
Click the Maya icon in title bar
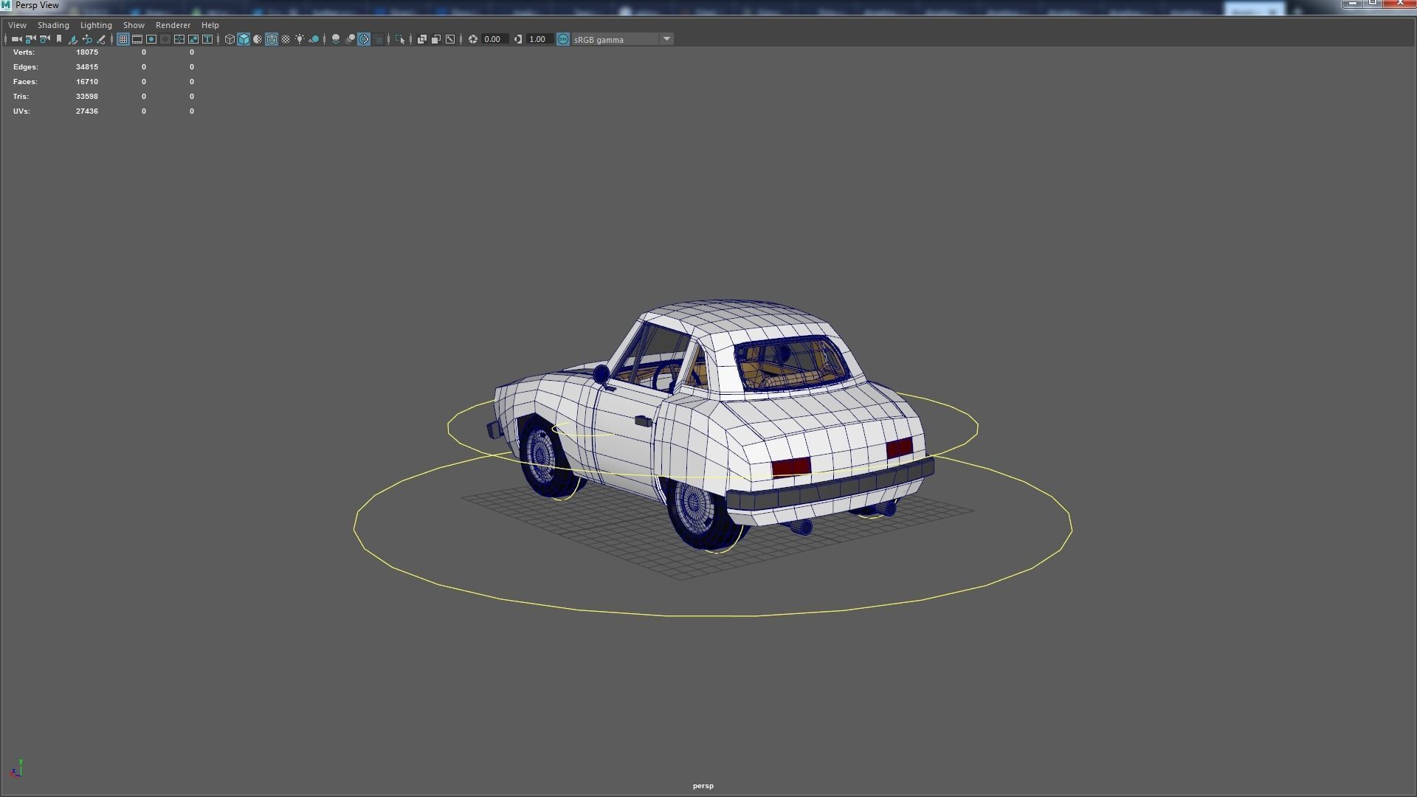(x=6, y=5)
